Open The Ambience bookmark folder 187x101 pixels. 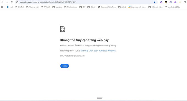coord(71,7)
